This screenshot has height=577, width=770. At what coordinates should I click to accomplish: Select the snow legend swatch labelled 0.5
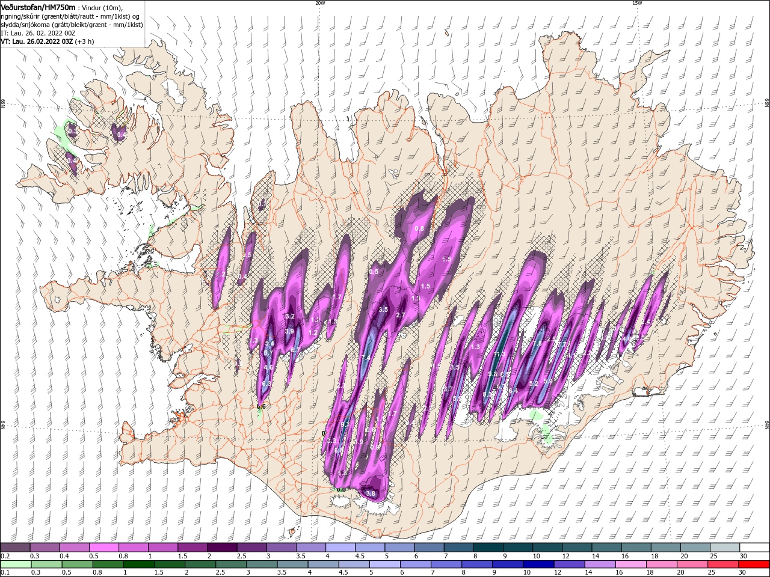[x=103, y=547]
